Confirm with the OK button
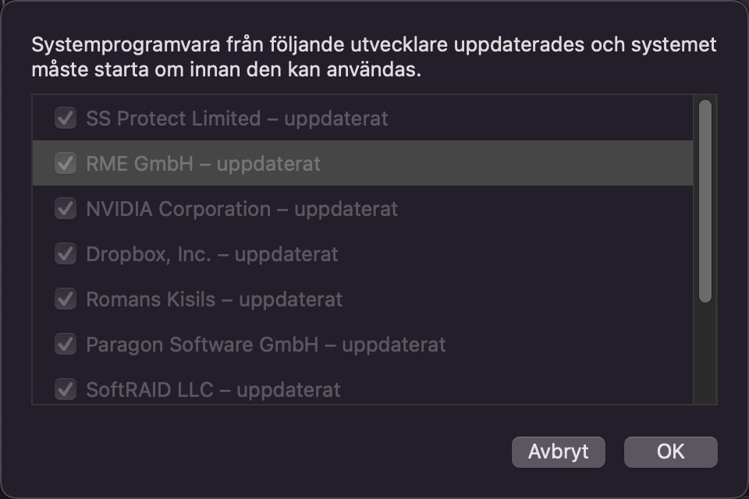 [x=670, y=451]
